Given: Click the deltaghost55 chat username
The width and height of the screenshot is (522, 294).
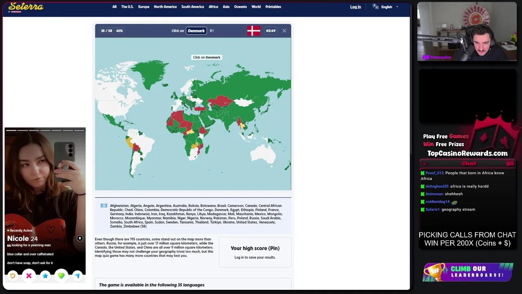Looking at the screenshot, I should pos(437,187).
